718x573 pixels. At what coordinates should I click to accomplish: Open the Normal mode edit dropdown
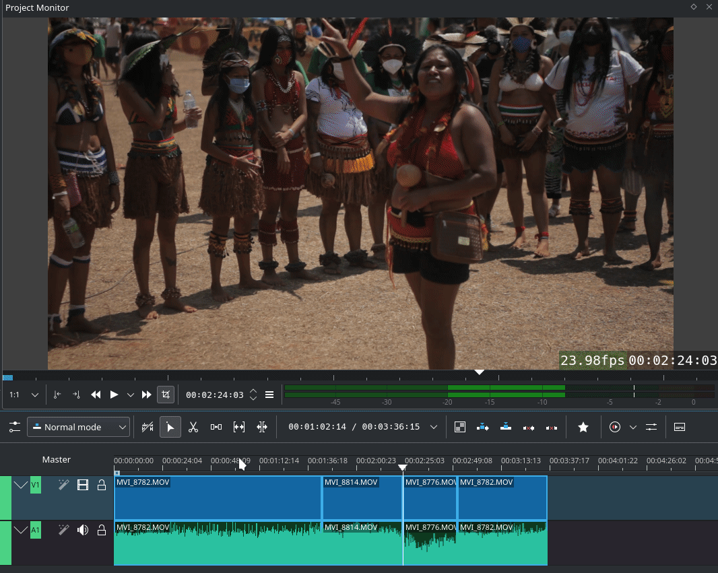coord(78,427)
